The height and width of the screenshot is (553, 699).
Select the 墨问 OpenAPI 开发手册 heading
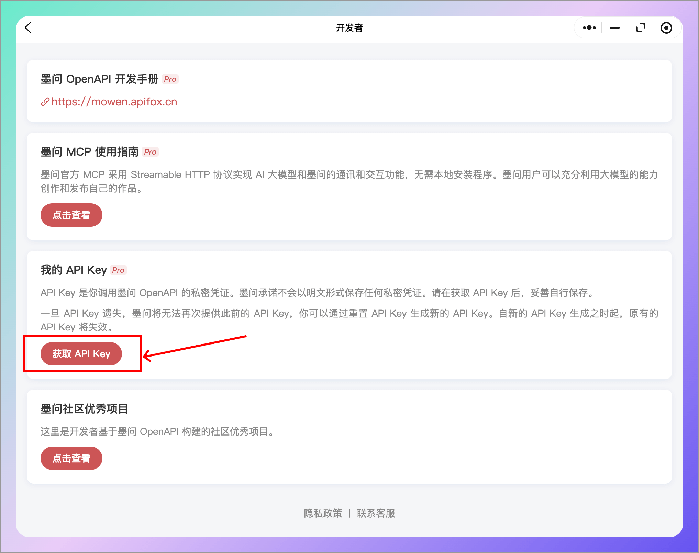[x=100, y=79]
